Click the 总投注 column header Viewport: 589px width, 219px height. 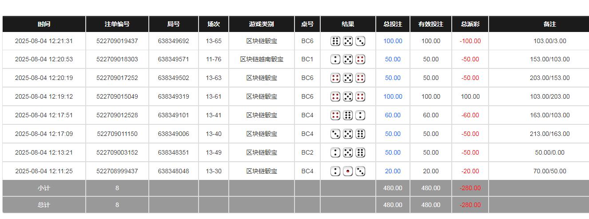point(393,24)
